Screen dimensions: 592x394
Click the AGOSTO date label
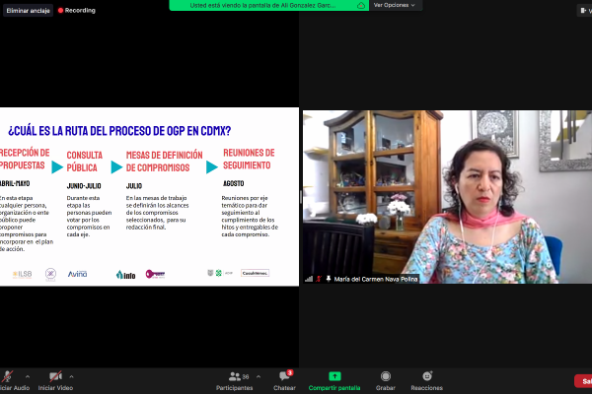coord(233,183)
